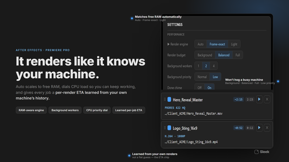Click the 0:12 elapsed time chip
289x162 pixels.
[250, 128]
